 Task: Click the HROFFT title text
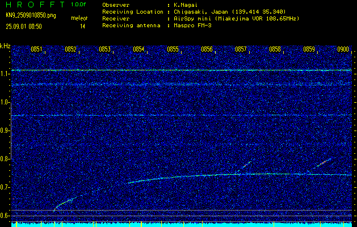pos(36,5)
